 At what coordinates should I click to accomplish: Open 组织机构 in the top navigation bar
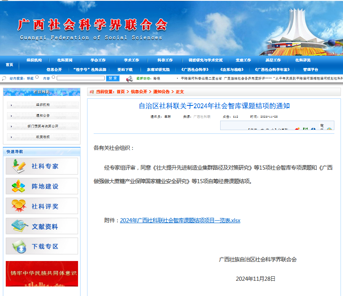(x=34, y=60)
